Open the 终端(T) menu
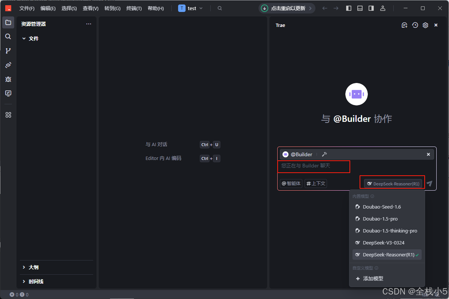Image resolution: width=449 pixels, height=299 pixels. [134, 8]
